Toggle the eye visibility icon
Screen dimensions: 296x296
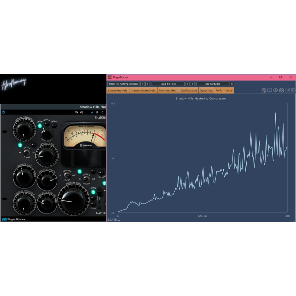point(276,90)
